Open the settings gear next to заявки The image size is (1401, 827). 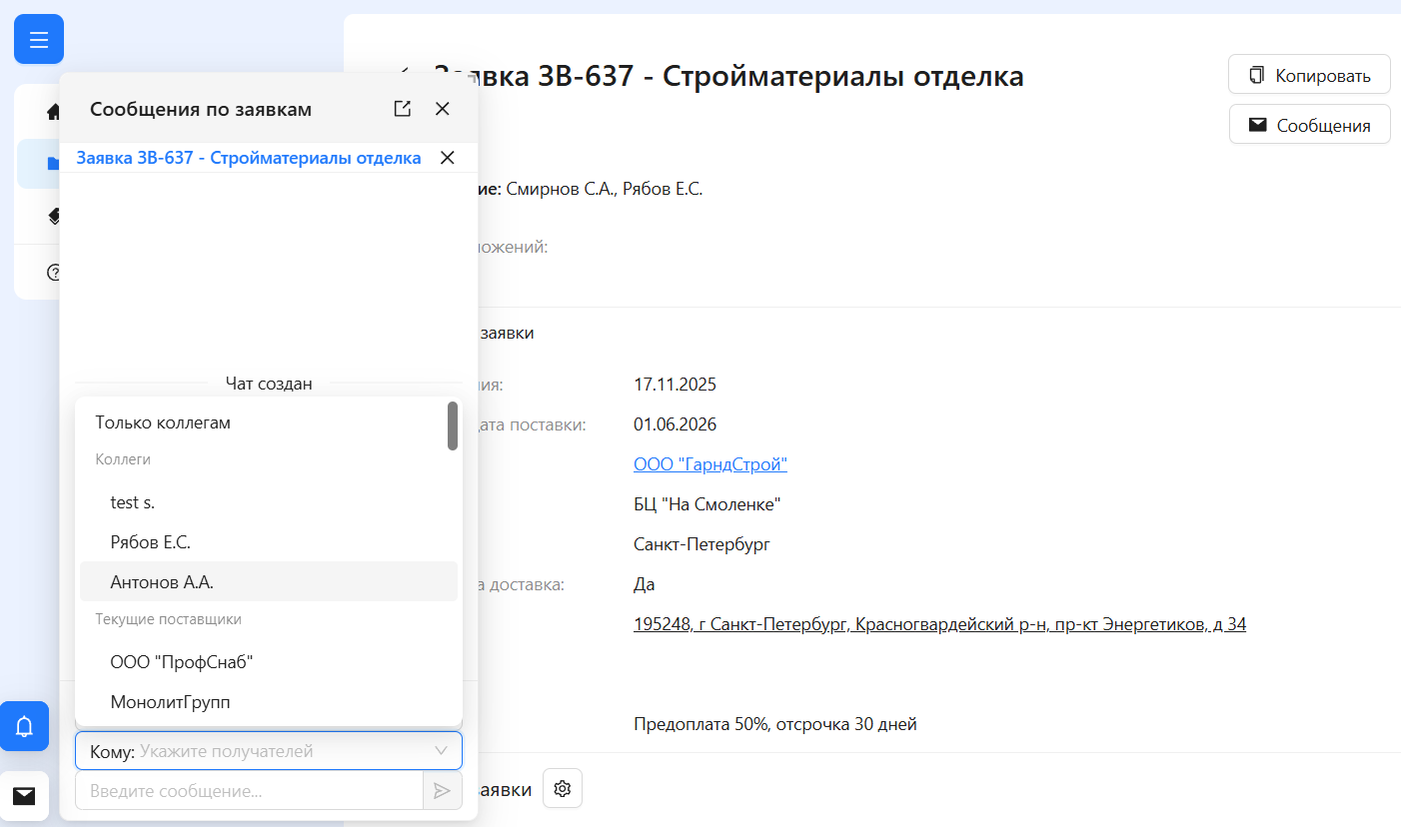[x=562, y=788]
